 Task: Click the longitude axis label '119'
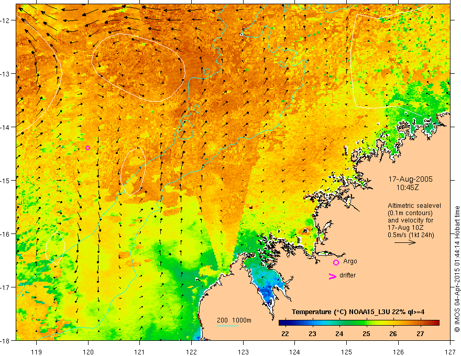[x=37, y=352]
